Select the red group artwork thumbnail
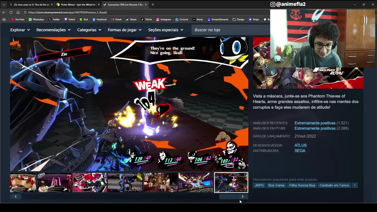Image resolution: width=377 pixels, height=212 pixels. click(90, 183)
